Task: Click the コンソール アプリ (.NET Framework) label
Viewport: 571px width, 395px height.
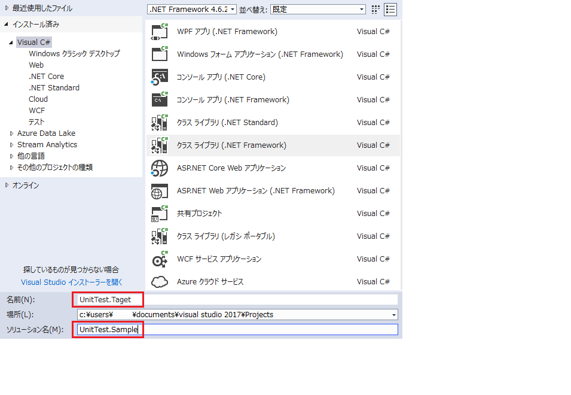Action: [x=233, y=100]
